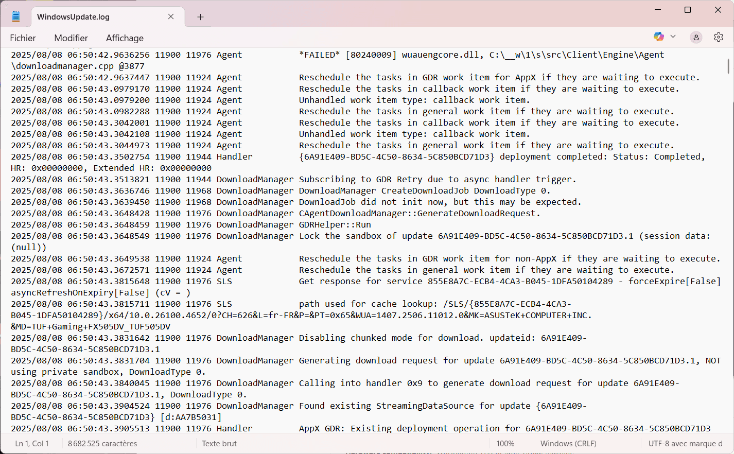734x454 pixels.
Task: Click 'CAgentDownloadManager::GenerateDownloadRequest.' text
Action: click(420, 213)
